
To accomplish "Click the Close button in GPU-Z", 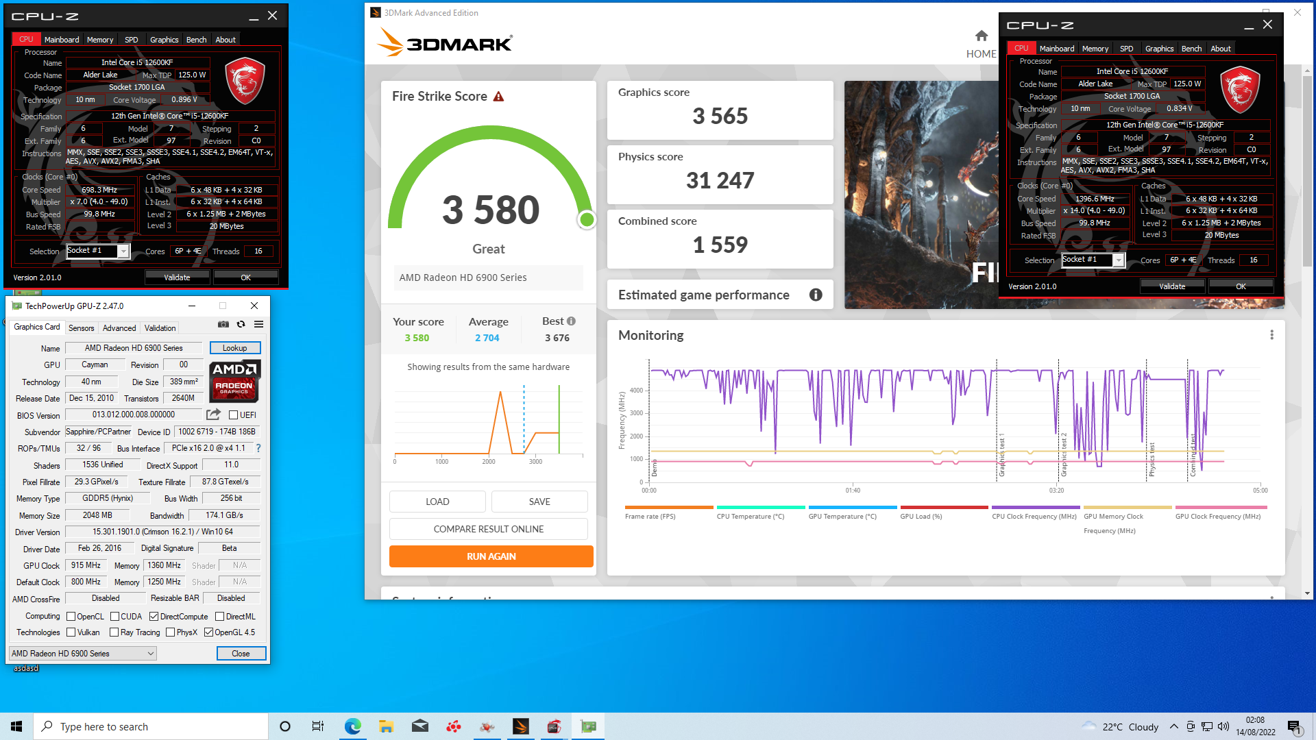I will point(241,654).
